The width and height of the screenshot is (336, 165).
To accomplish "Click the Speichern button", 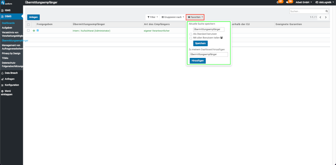I will (x=200, y=43).
